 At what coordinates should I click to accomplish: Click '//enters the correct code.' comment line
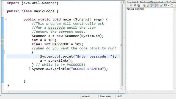[59, 32]
